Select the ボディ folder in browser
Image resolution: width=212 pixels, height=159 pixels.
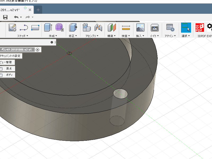[x=9, y=75]
